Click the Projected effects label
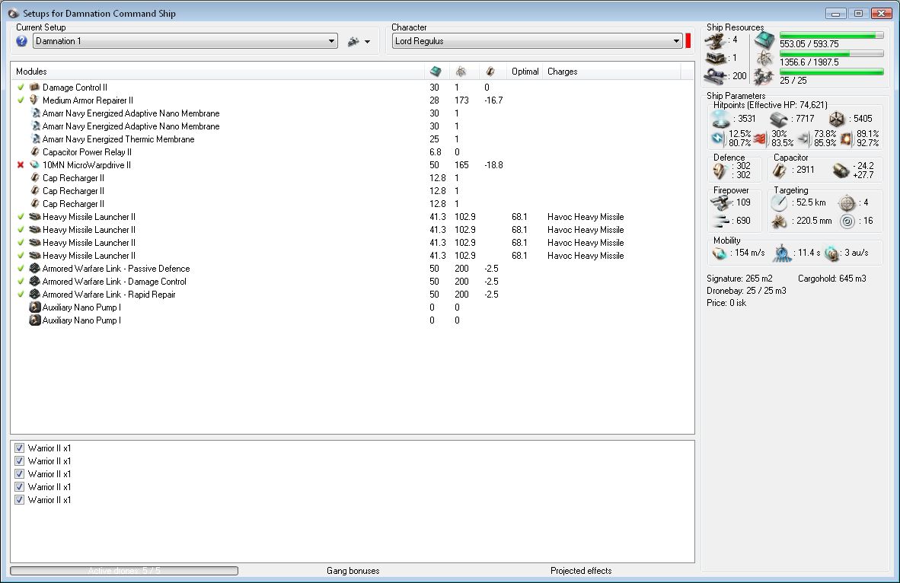Viewport: 900px width, 583px height. (x=581, y=571)
